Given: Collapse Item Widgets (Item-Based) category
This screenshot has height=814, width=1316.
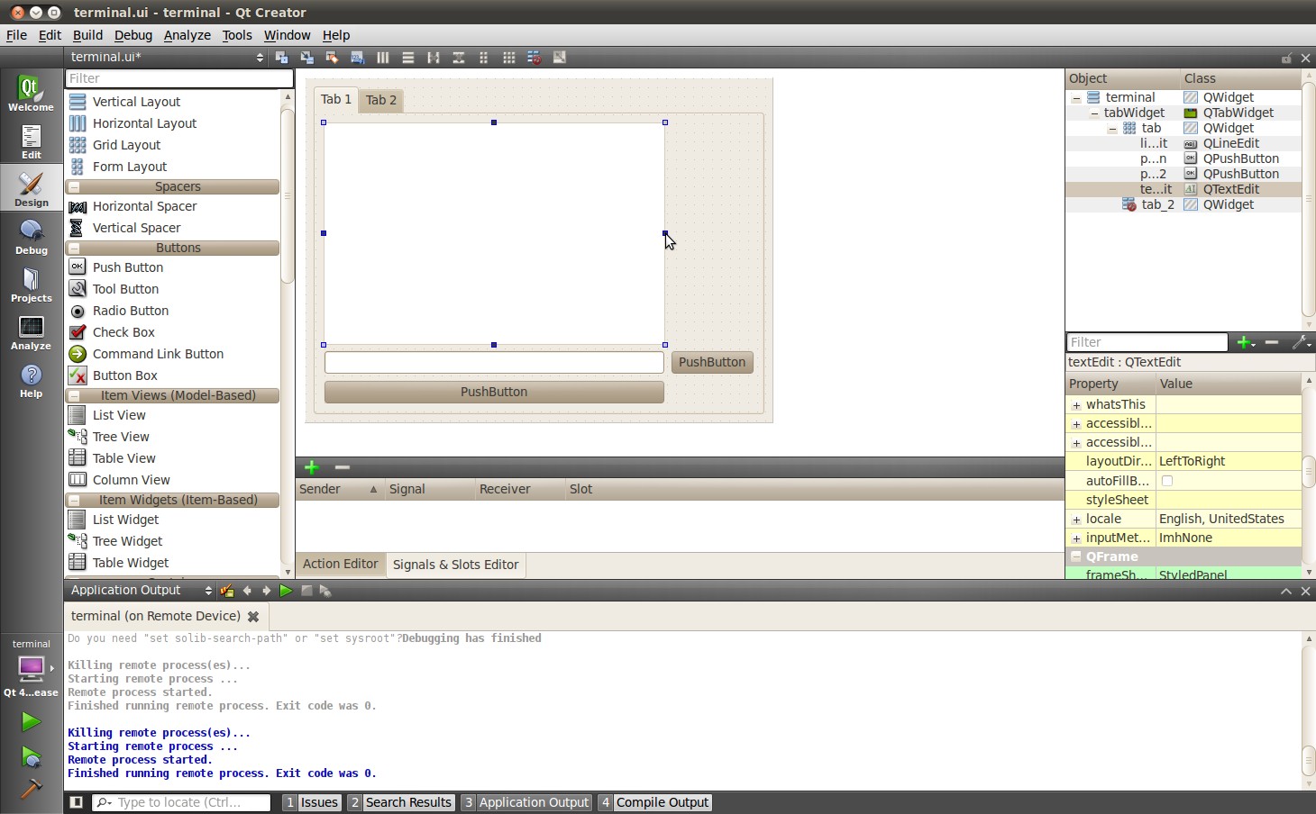Looking at the screenshot, I should [x=75, y=501].
